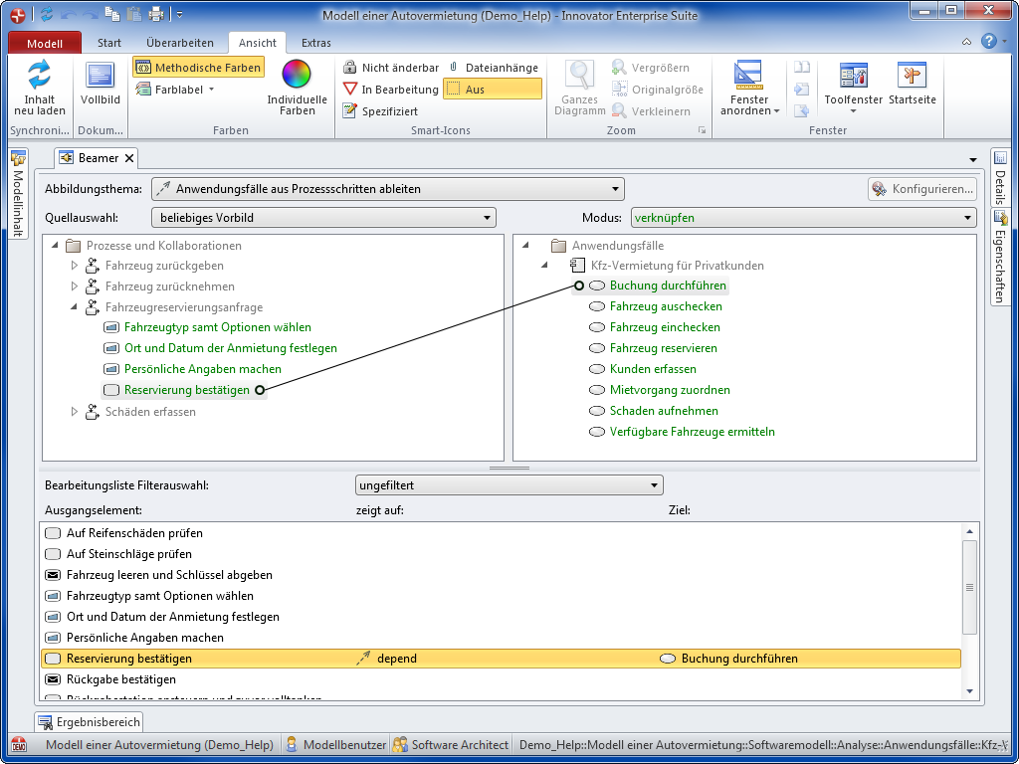This screenshot has height=764, width=1019.
Task: Switch to the Extras ribbon tab
Action: point(316,43)
